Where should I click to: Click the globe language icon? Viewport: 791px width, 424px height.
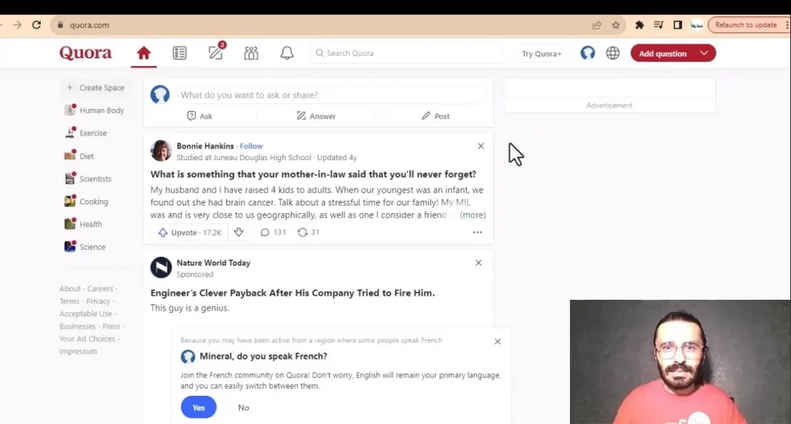pos(613,53)
